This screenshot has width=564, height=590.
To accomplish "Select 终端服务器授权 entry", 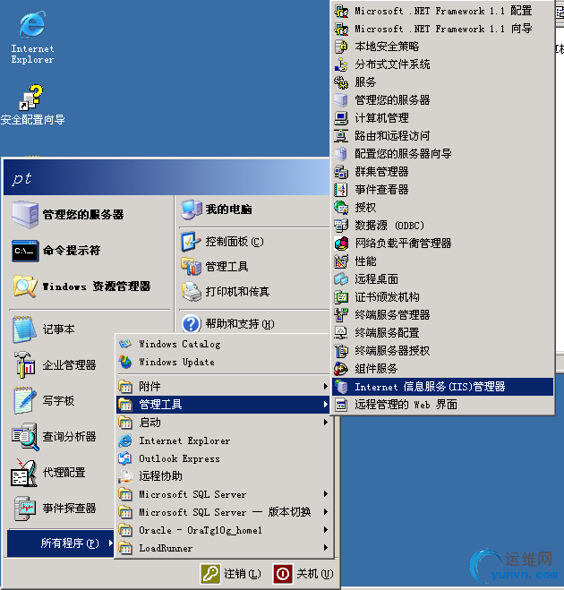I will pyautogui.click(x=443, y=351).
